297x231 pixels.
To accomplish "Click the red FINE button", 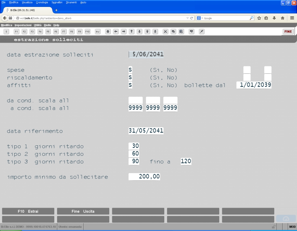I will [x=288, y=32].
